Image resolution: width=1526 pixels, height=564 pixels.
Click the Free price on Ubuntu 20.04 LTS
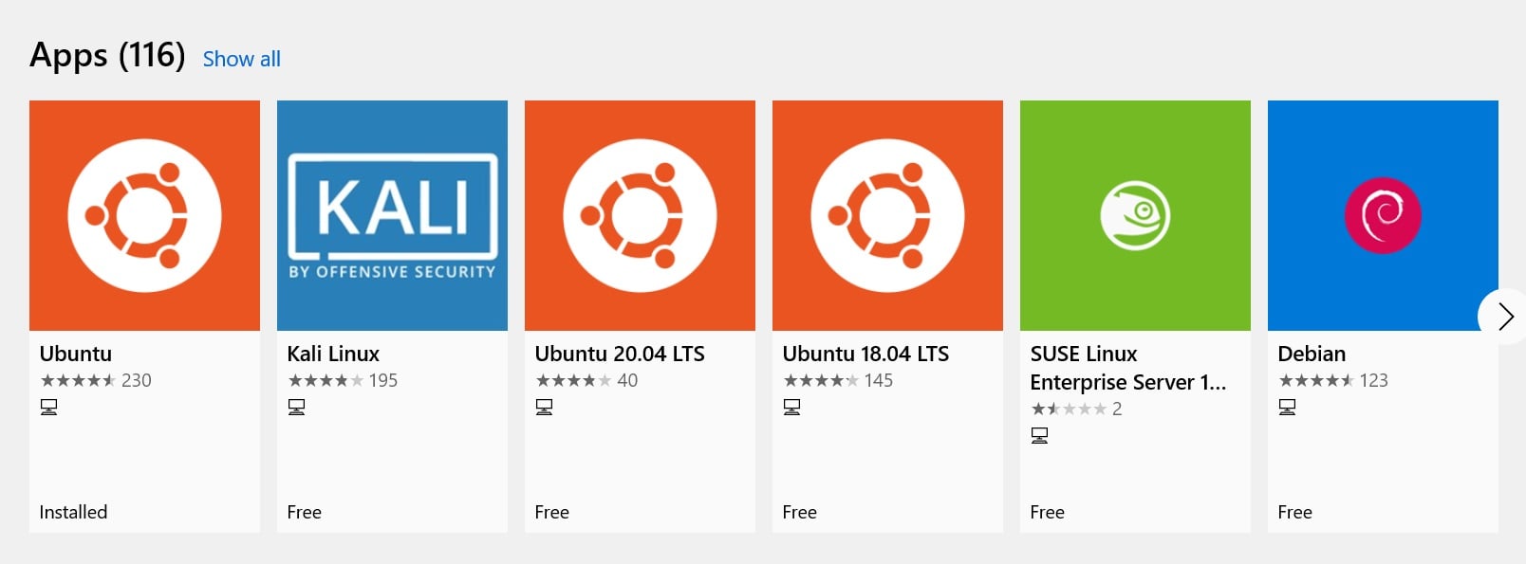552,512
